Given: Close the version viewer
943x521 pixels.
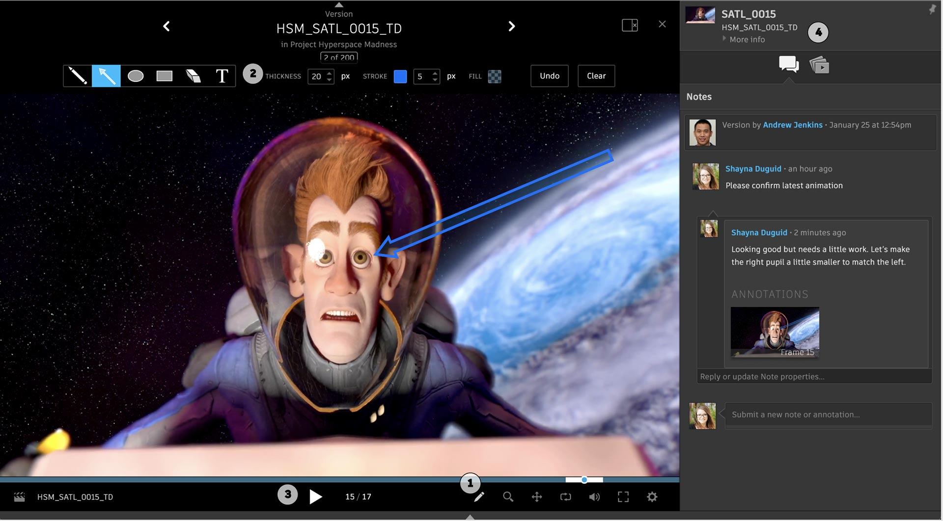Looking at the screenshot, I should [x=662, y=24].
